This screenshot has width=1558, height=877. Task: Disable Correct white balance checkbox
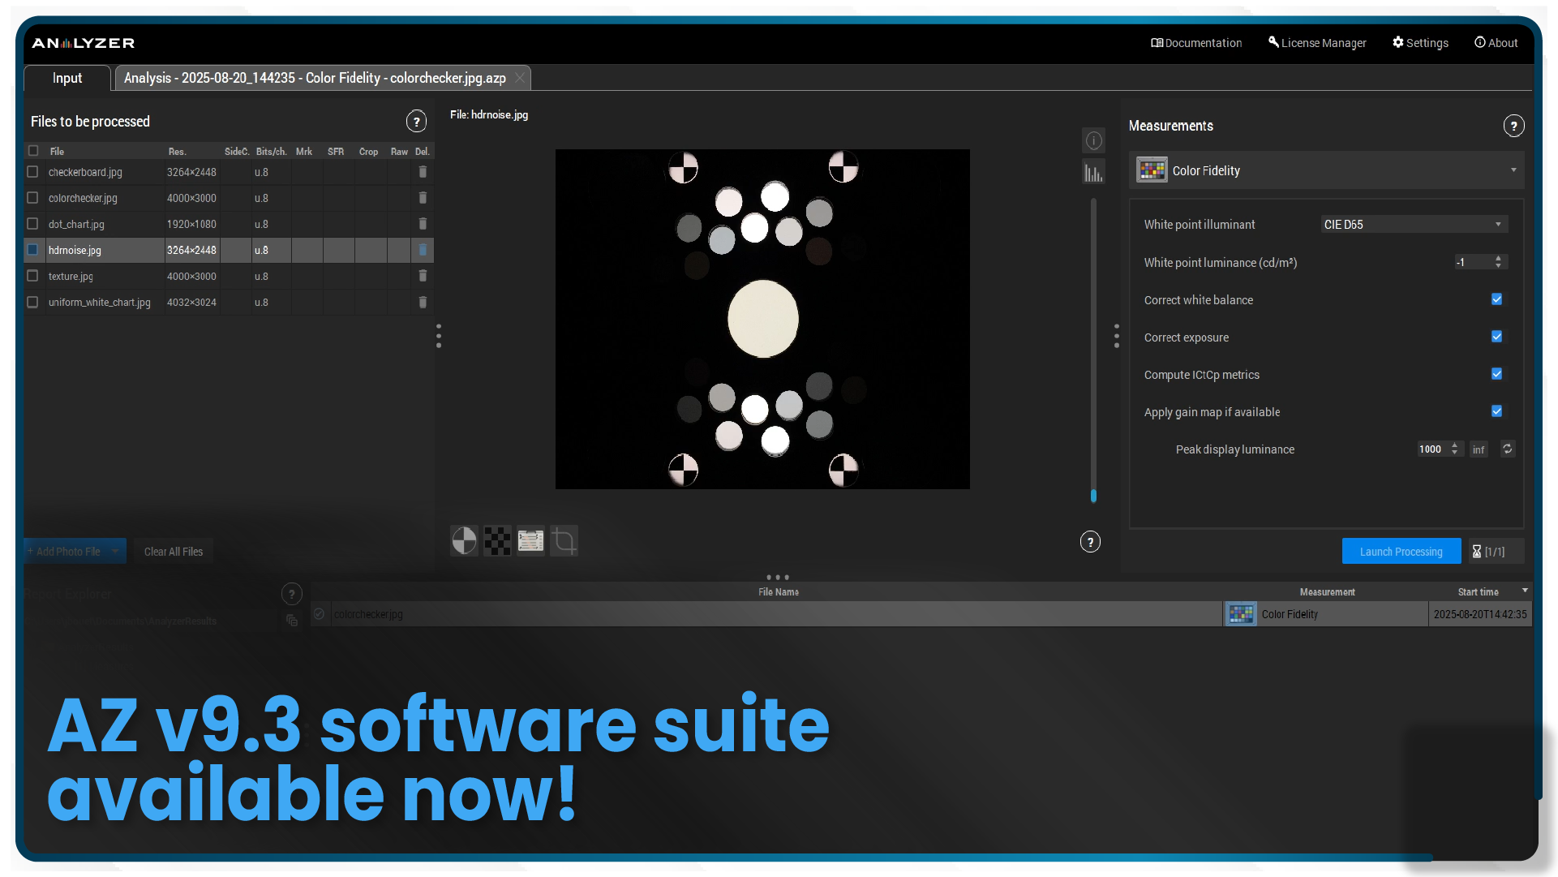click(1496, 300)
